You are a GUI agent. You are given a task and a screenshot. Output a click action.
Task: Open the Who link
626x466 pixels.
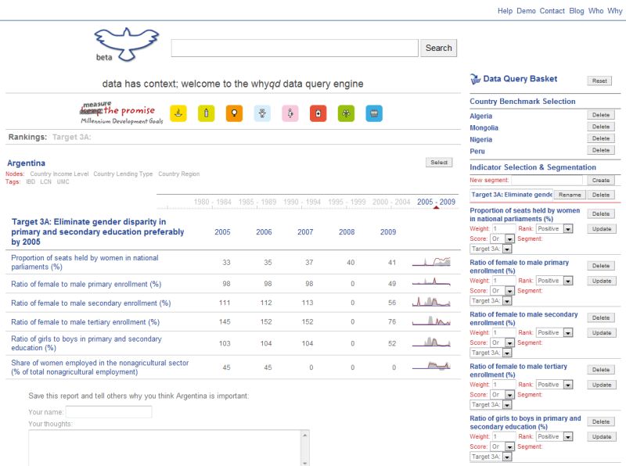pos(596,11)
